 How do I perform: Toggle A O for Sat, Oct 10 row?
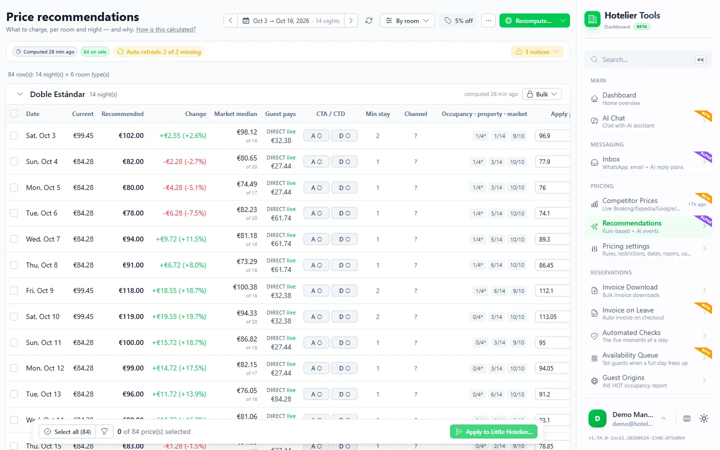tap(316, 316)
